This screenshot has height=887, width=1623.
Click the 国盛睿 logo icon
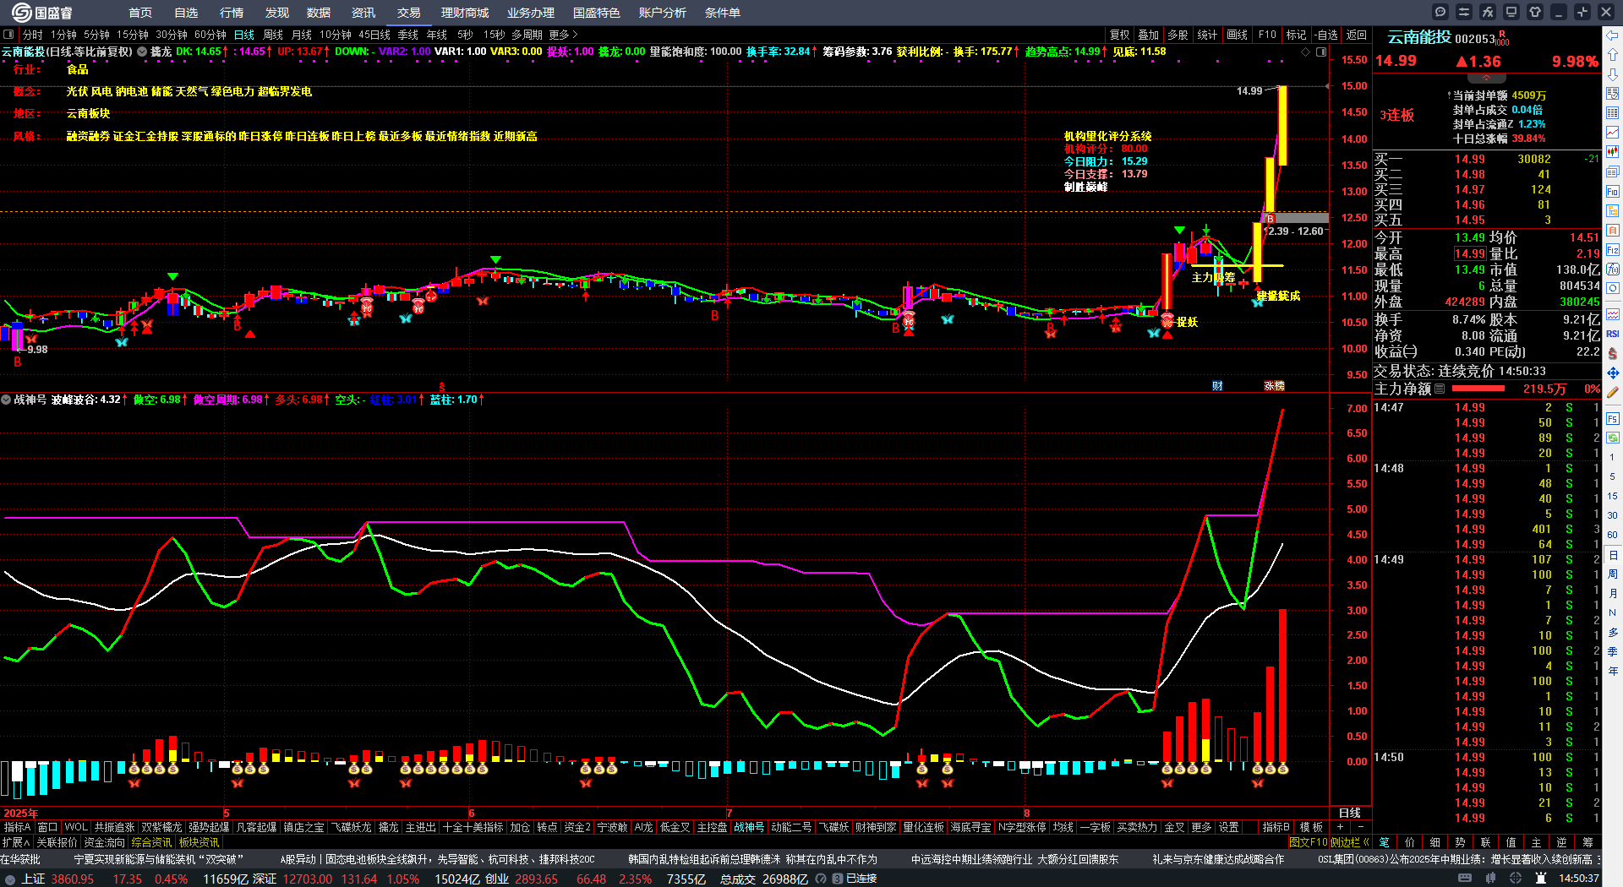(x=20, y=12)
